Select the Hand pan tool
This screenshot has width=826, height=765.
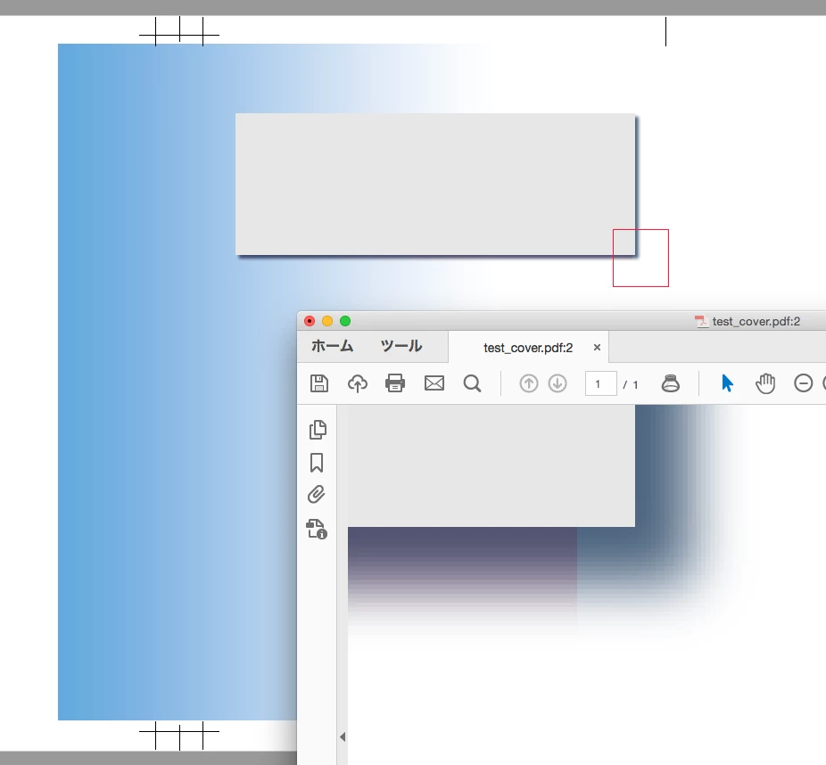coord(764,383)
